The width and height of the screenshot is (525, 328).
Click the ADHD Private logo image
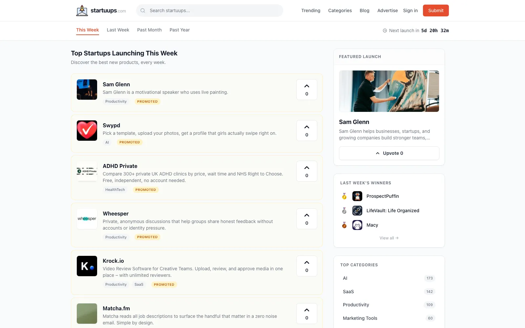87,171
